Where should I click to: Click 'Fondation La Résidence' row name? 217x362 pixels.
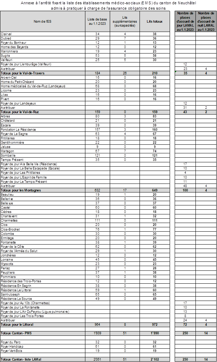click(x=18, y=130)
